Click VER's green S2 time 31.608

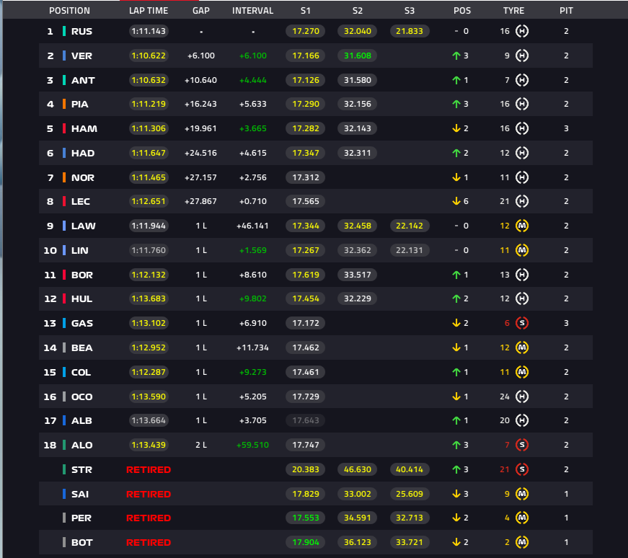tap(357, 56)
